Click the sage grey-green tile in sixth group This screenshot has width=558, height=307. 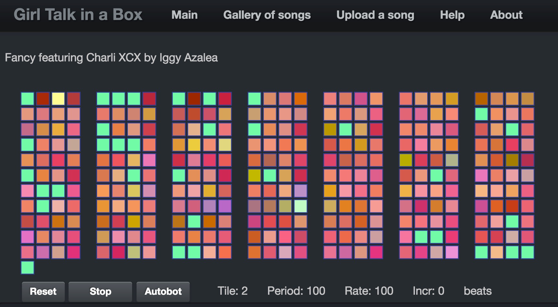(452, 160)
